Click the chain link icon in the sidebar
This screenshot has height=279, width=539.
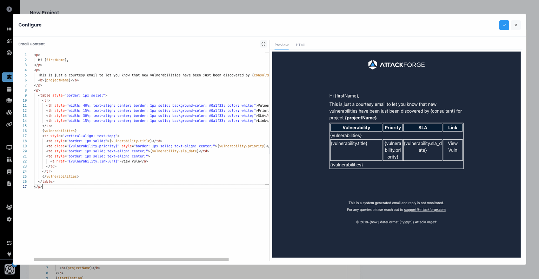(9, 124)
